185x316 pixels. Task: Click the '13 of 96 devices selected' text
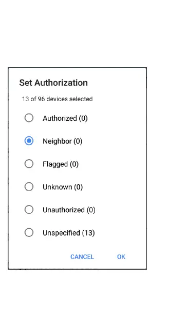pos(58,99)
